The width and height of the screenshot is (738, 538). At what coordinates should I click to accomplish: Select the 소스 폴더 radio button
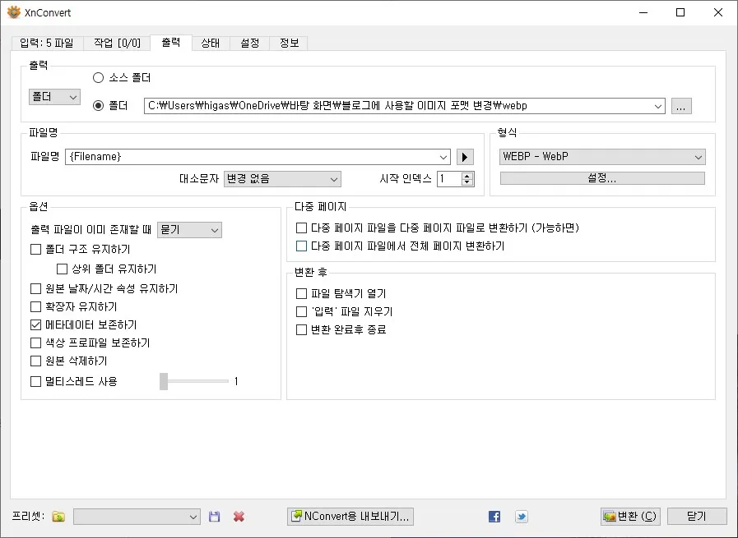[x=98, y=77]
